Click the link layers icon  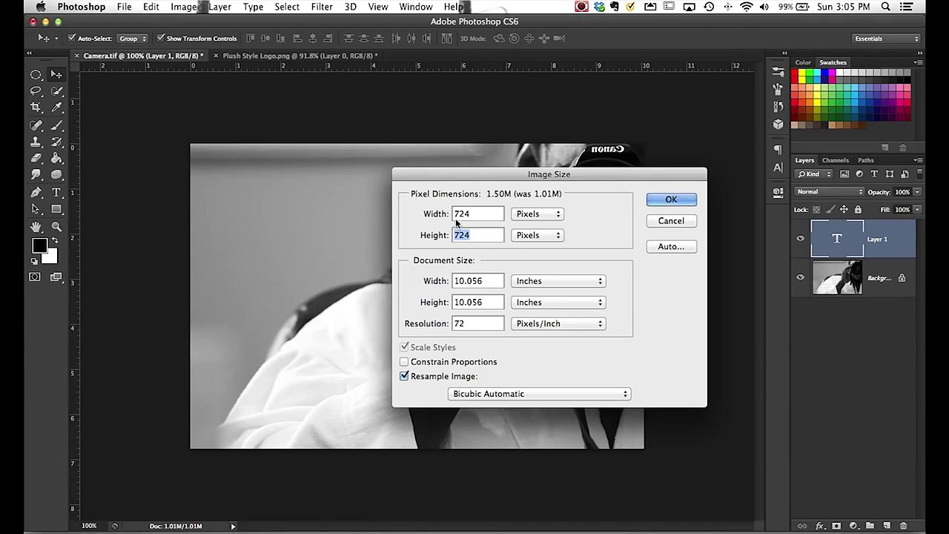point(802,526)
